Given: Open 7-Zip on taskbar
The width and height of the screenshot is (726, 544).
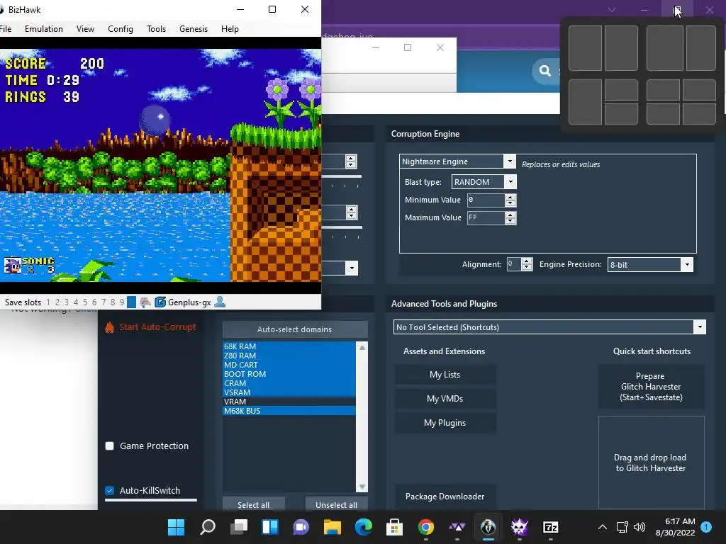Looking at the screenshot, I should (x=550, y=527).
